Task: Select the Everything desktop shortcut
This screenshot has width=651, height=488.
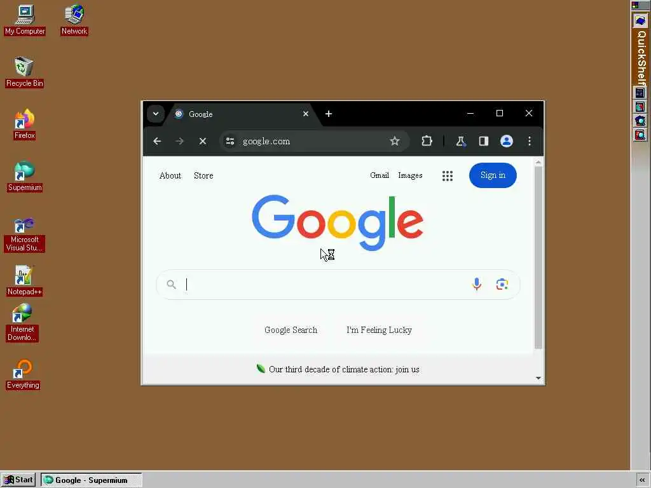Action: 23,374
